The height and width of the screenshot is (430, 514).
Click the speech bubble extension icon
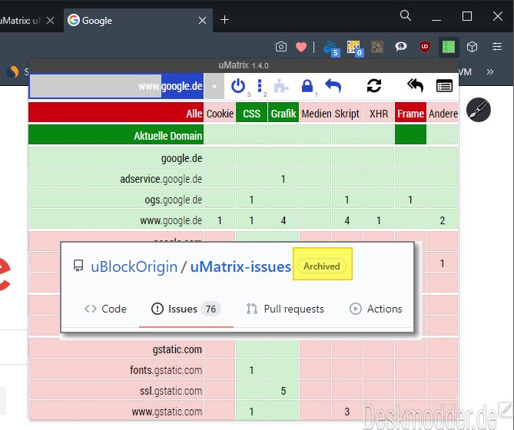tap(400, 47)
